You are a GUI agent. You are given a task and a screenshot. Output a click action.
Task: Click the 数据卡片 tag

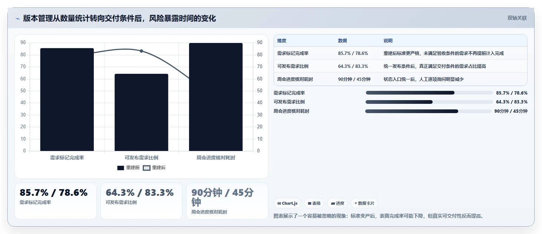(364, 203)
